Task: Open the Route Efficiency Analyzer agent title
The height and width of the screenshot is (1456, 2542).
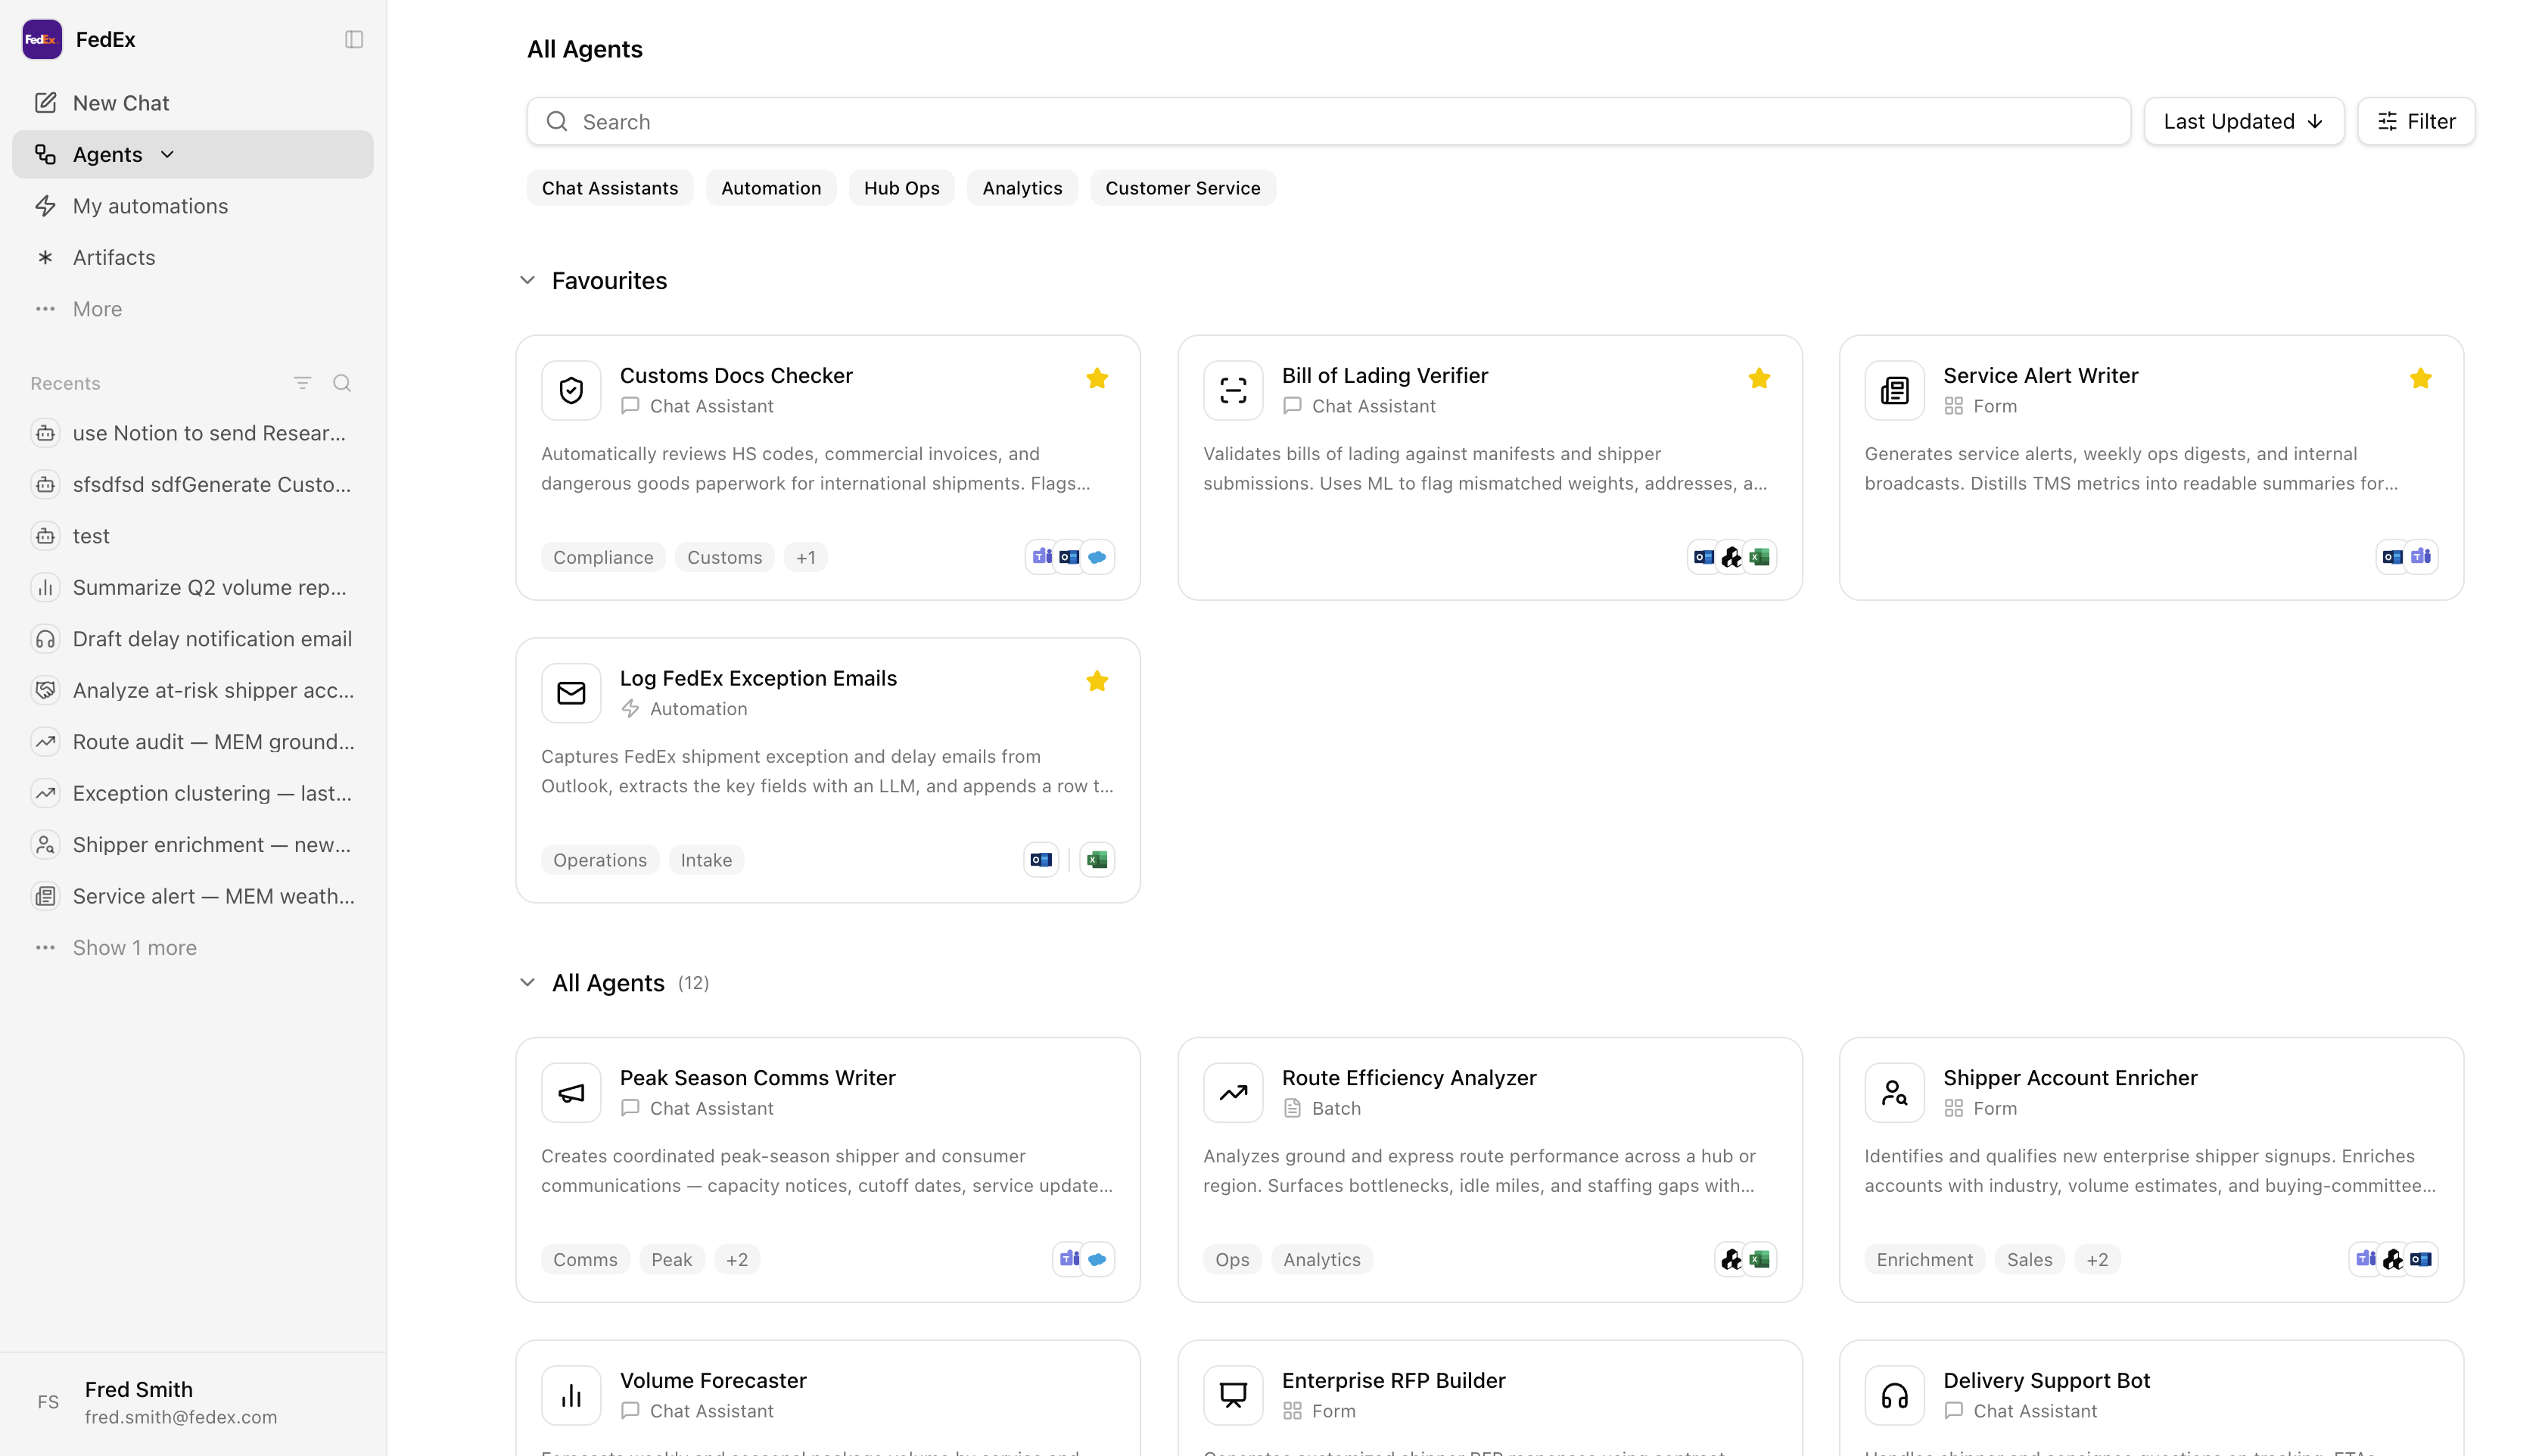Action: [1409, 1077]
